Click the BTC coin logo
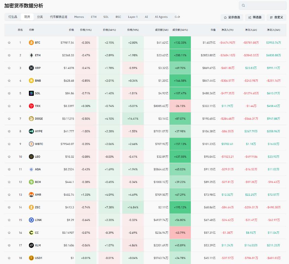Screen dimensions: 289x264 pyautogui.click(x=31, y=43)
